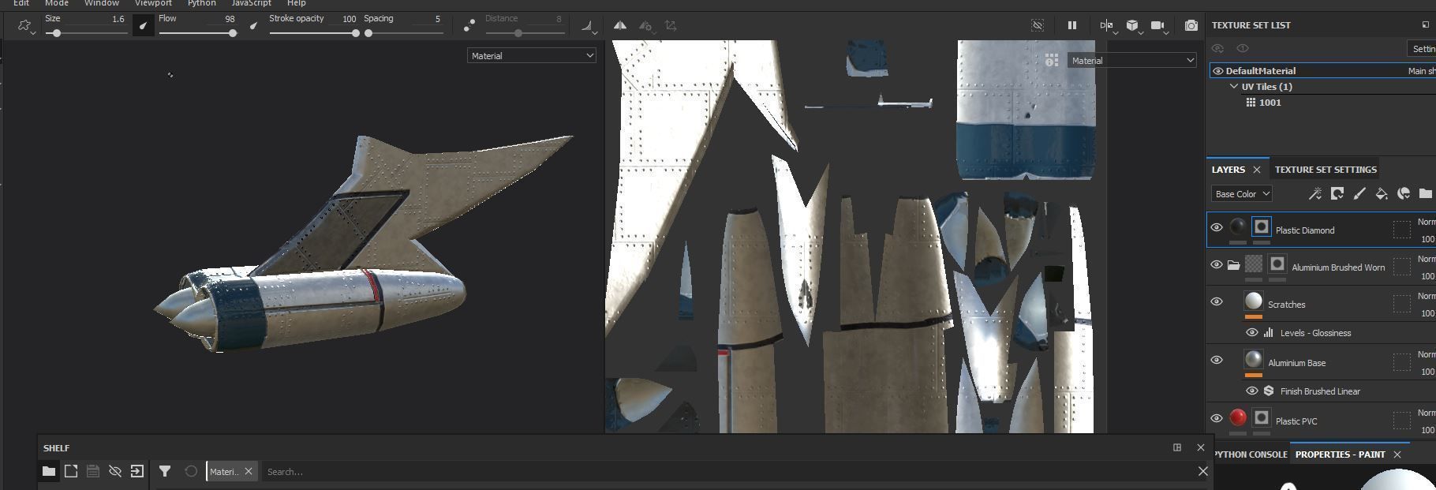Take a viewport screenshot with camera icon
The image size is (1436, 490).
click(1191, 26)
